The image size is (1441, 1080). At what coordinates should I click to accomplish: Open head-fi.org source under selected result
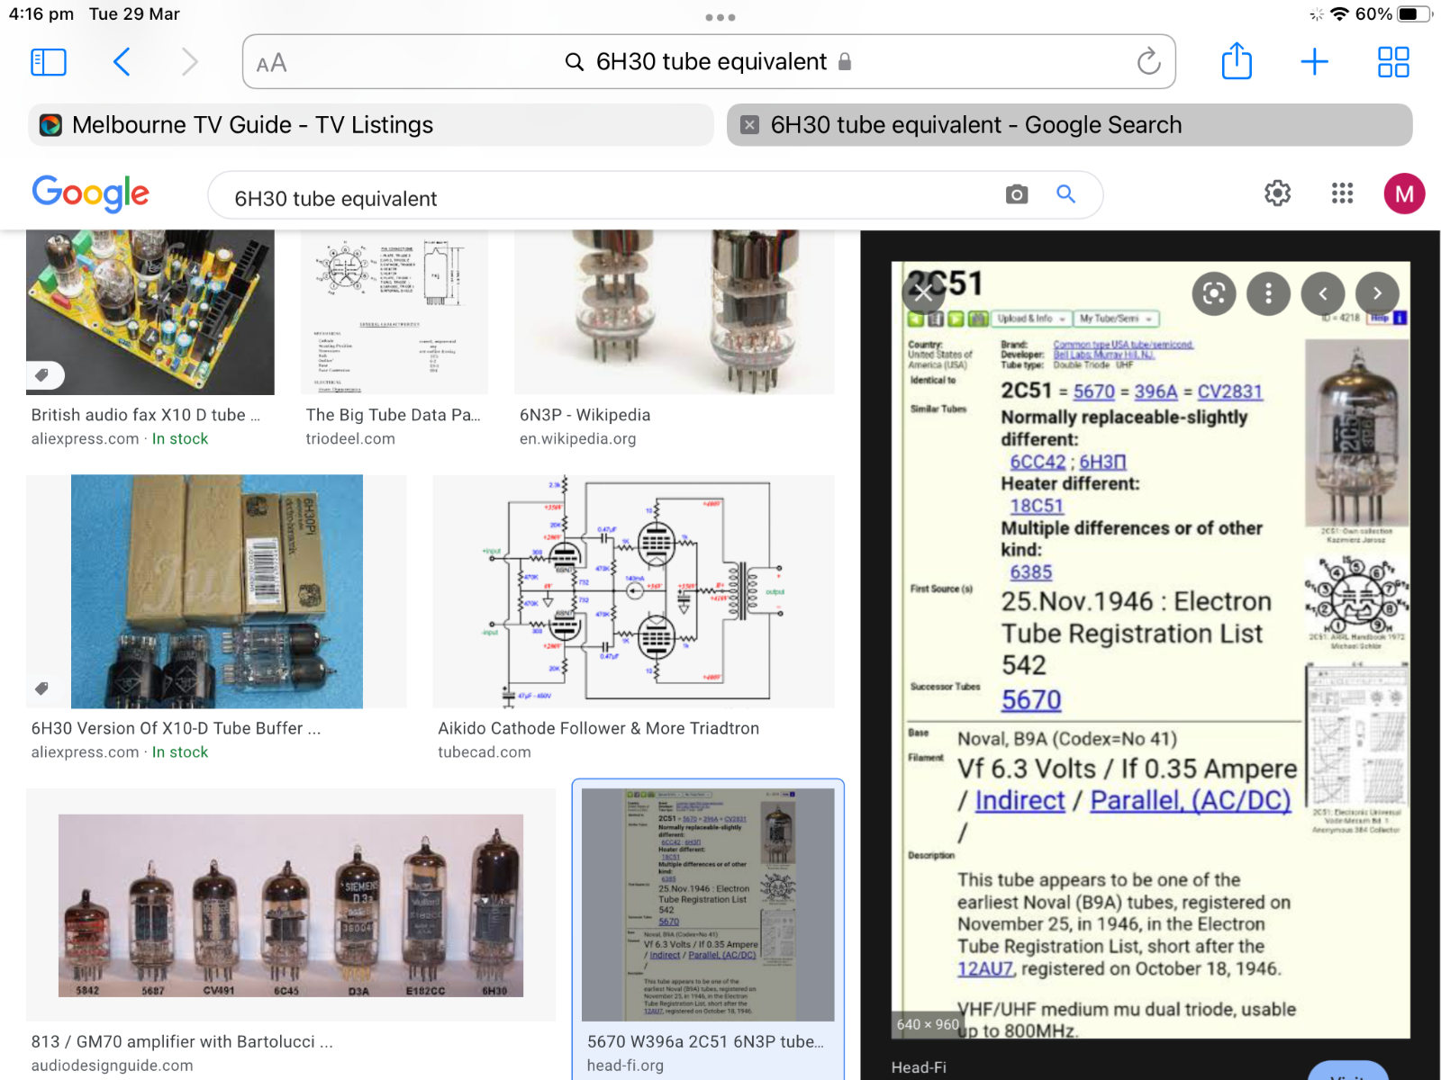tap(625, 1066)
